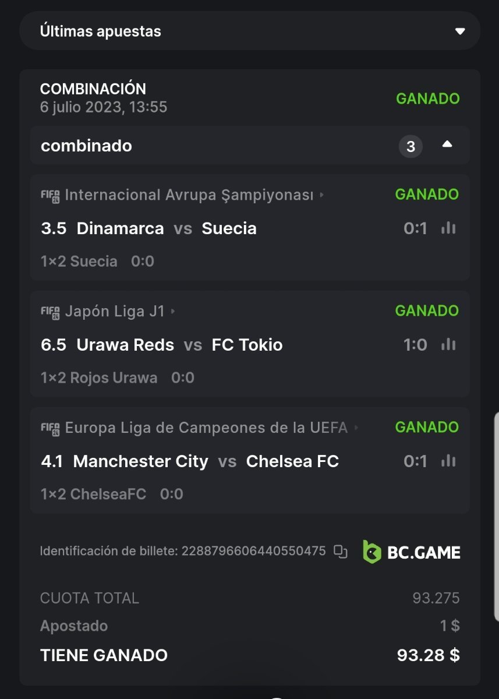
Task: Click the COMBINACIÓN bet header
Action: click(x=93, y=89)
